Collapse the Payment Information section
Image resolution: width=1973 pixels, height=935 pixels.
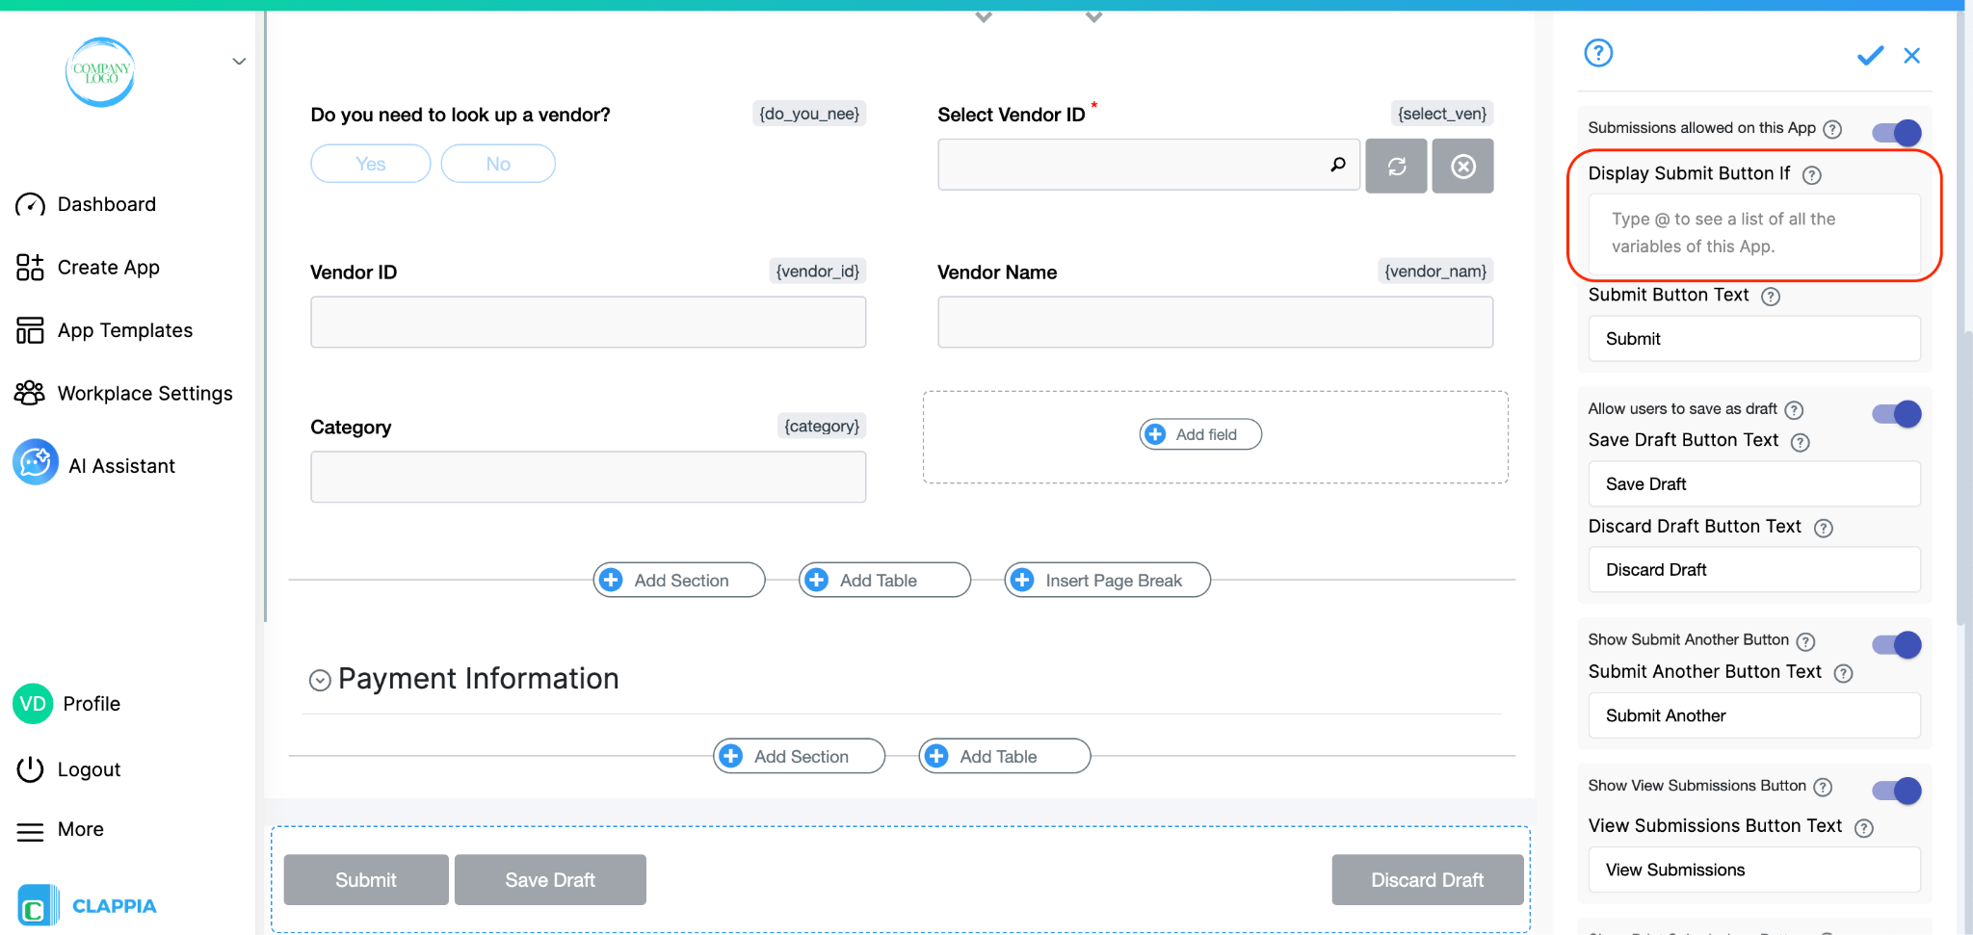[320, 681]
